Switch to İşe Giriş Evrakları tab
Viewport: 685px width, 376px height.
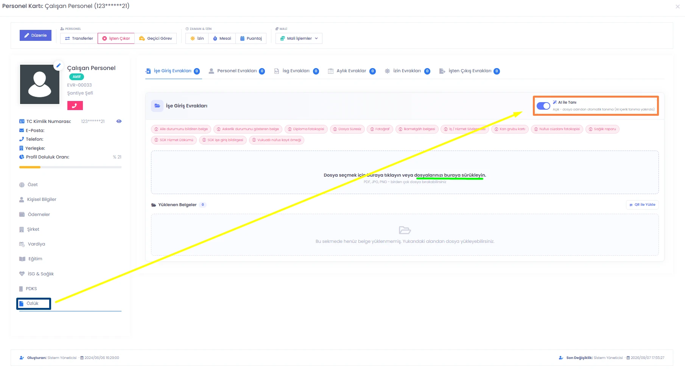click(173, 71)
